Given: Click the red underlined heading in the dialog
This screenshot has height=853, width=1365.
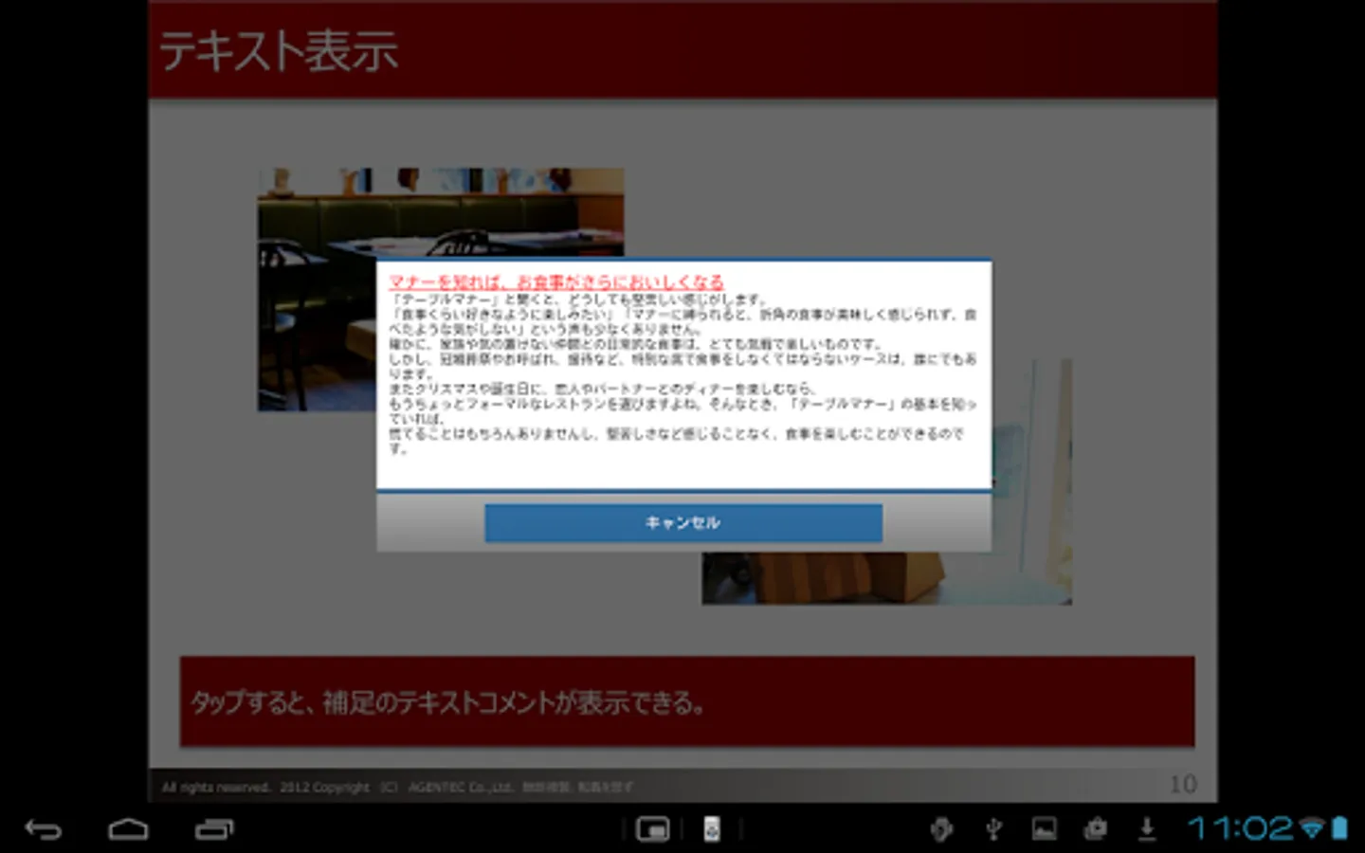Looking at the screenshot, I should (556, 281).
